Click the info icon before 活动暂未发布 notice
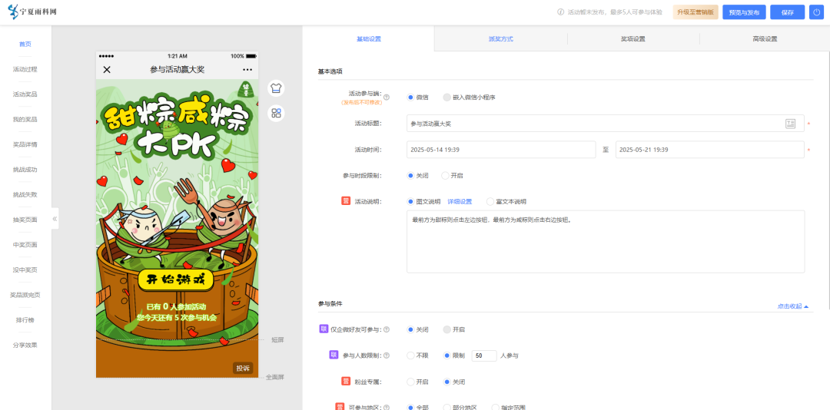 560,12
